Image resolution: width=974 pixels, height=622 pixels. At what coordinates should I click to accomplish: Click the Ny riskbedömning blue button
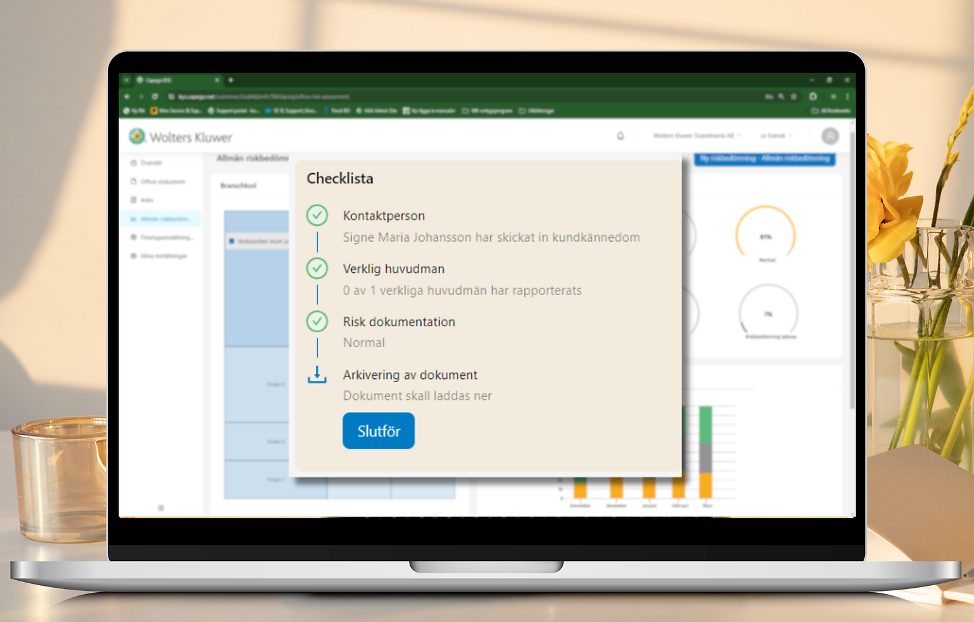click(x=764, y=159)
